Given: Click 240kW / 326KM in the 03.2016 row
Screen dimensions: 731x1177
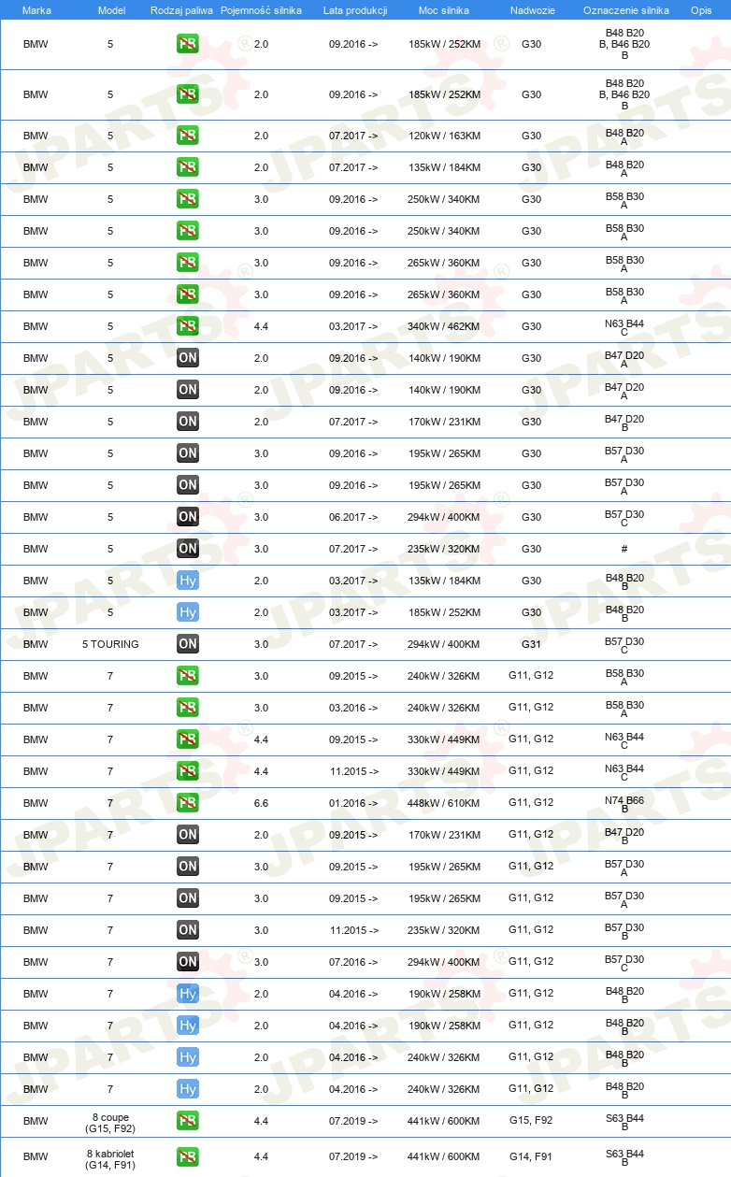Looking at the screenshot, I should click(444, 708).
